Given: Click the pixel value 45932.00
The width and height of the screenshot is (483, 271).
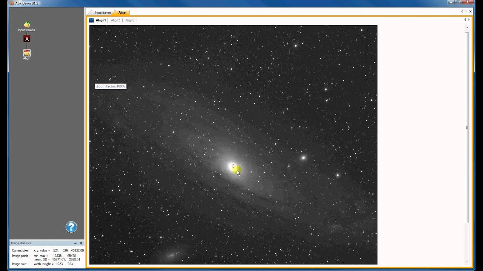Looking at the screenshot, I should (x=77, y=250).
